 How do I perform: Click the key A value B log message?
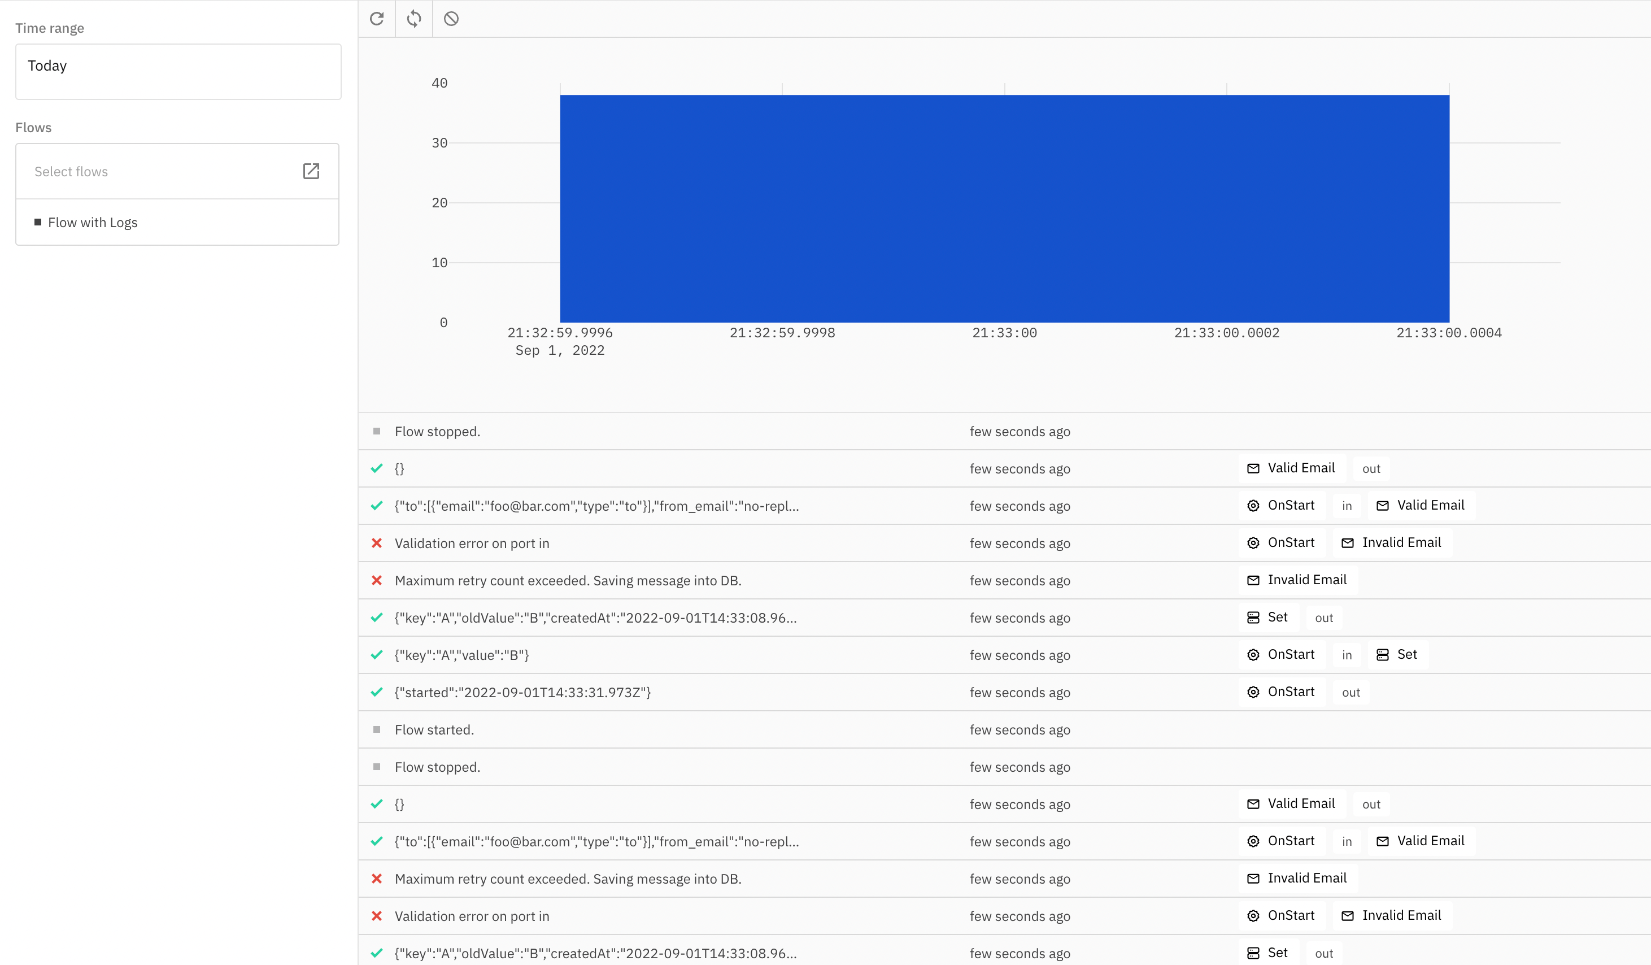(x=461, y=655)
